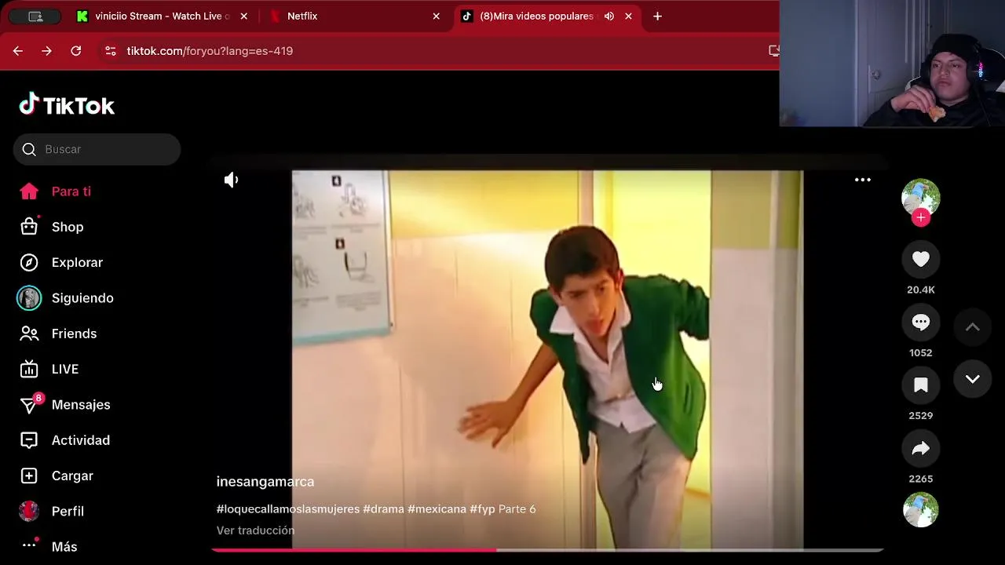This screenshot has width=1005, height=565.
Task: Go back in browser history
Action: [x=17, y=51]
